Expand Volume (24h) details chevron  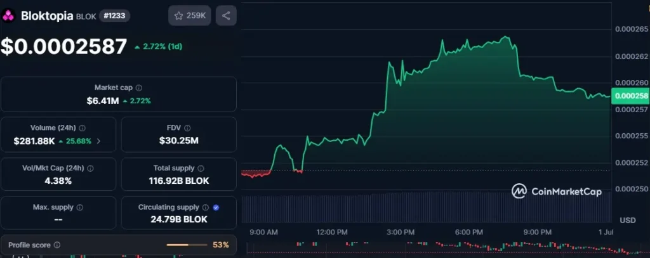coord(98,141)
